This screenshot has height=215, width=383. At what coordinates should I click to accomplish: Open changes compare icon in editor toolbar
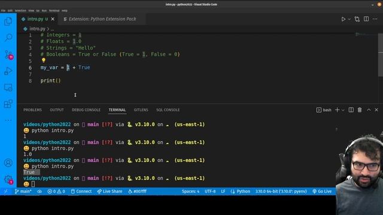[x=357, y=19]
